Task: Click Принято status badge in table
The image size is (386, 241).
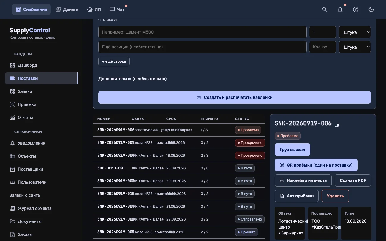Action: [x=247, y=232]
